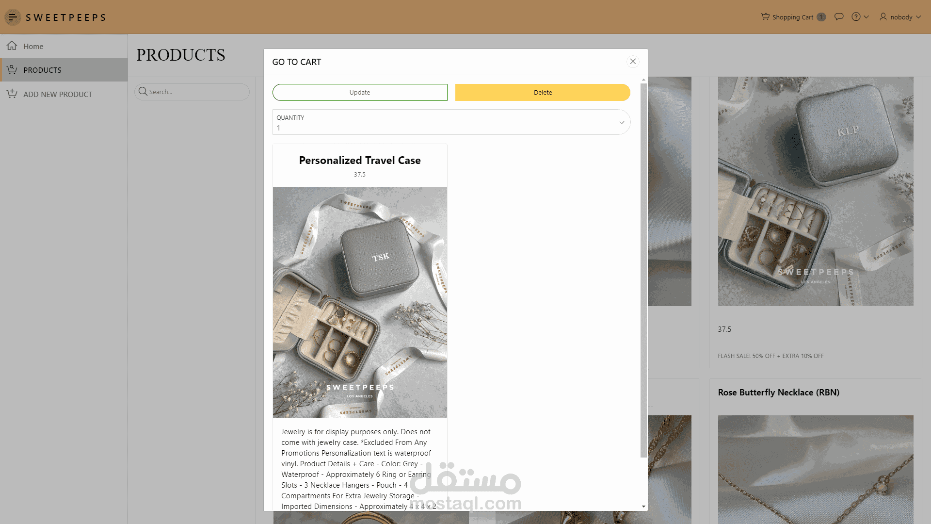Open the Shopping Cart icon in header

click(765, 17)
